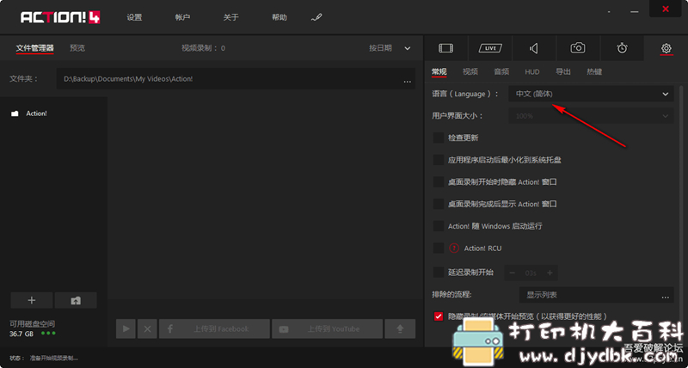Click the Action! 4 logo
688x368 pixels.
60,17
